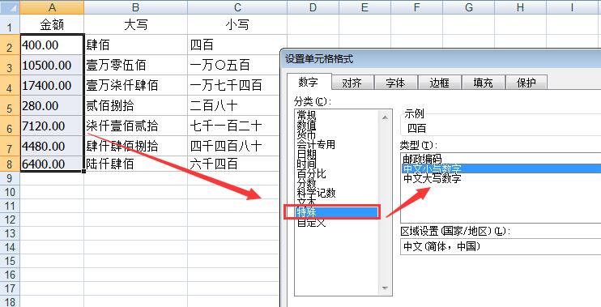Select row 9 header
The image size is (601, 307).
(x=10, y=178)
